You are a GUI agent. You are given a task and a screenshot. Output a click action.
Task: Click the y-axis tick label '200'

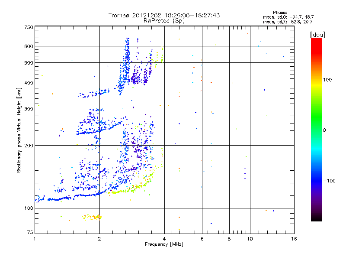tap(29, 146)
